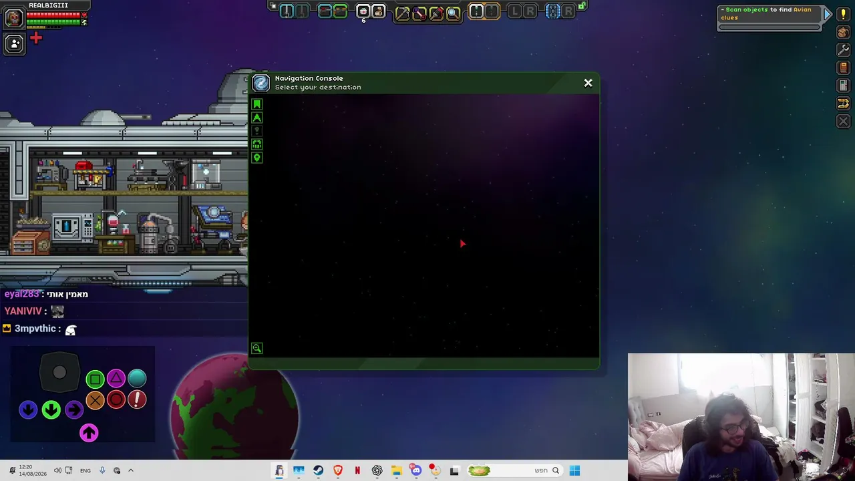Select the paint tool in the hotbar
Image resolution: width=855 pixels, height=481 pixels.
436,12
